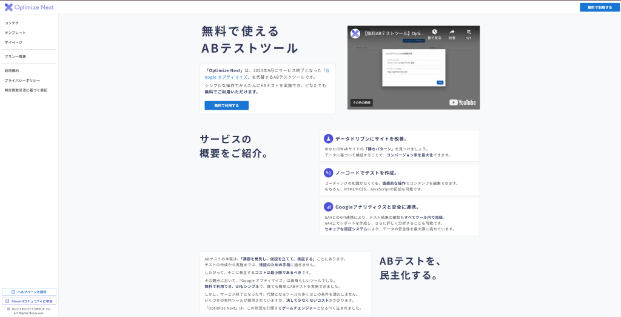Click その他の動画 on the video
This screenshot has width=621, height=317.
point(361,103)
